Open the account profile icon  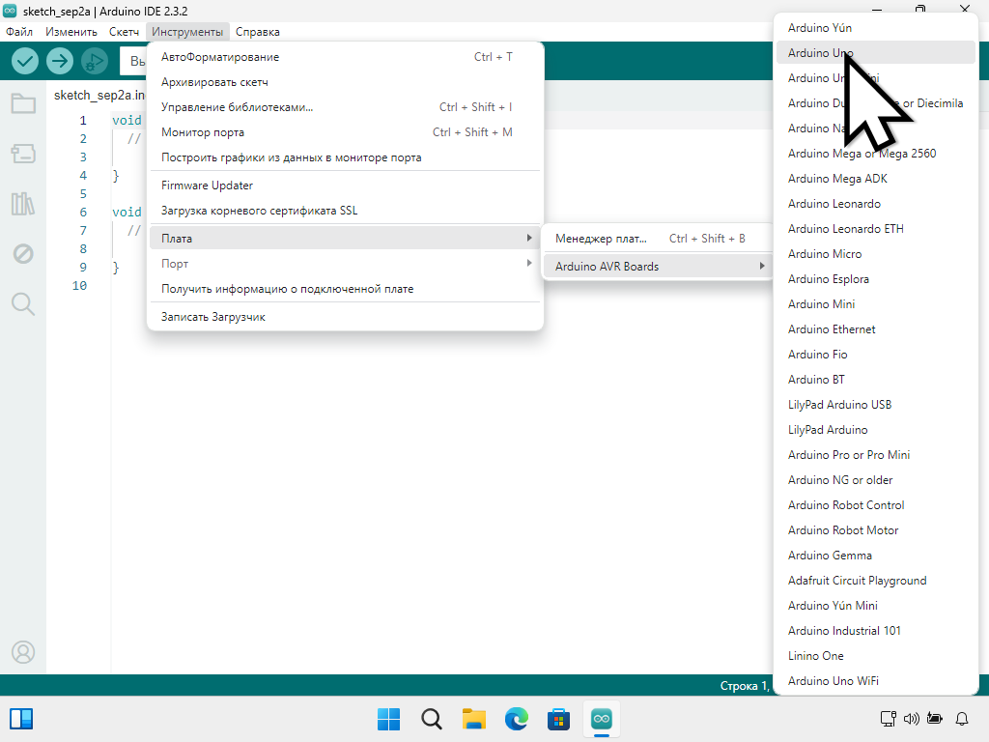[x=23, y=652]
